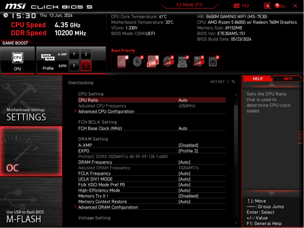Enable A-XMP profile 2
The width and height of the screenshot is (304, 228).
coord(86,54)
